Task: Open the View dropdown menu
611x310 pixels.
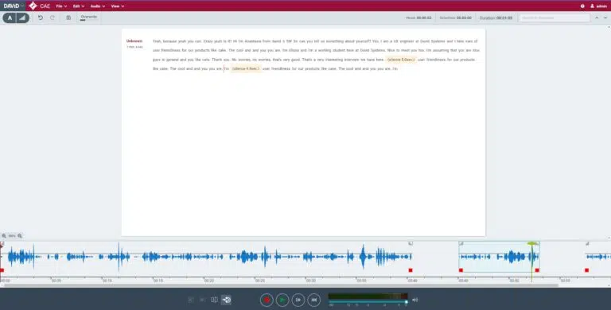Action: 117,6
